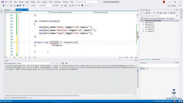This screenshot has width=183, height=103.
Task: Click the Visual Studio logo icon
Action: [2, 2]
